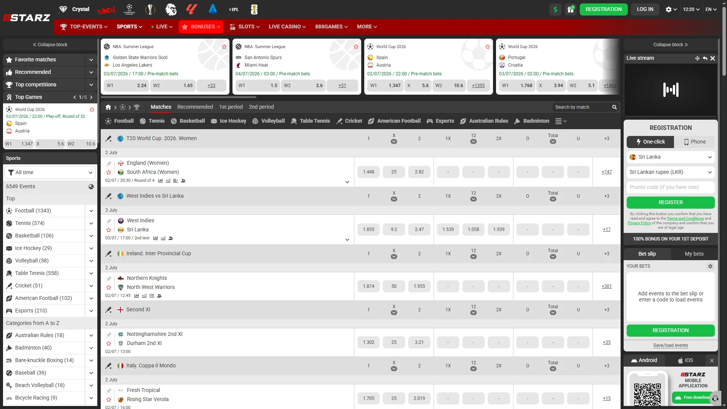This screenshot has height=409, width=727.
Task: Select the Phone registration tab
Action: [694, 142]
